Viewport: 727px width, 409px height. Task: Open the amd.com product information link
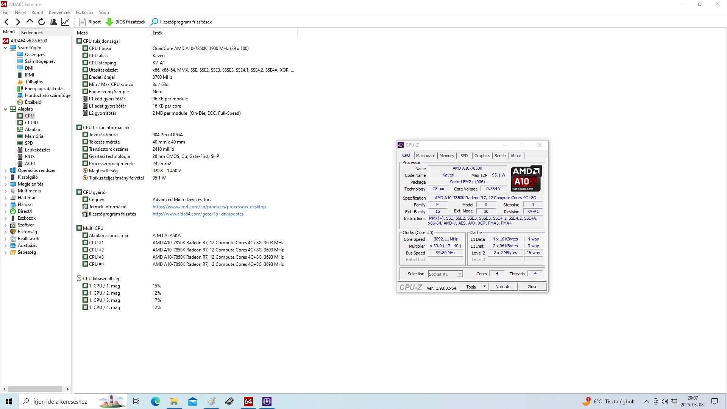[209, 207]
